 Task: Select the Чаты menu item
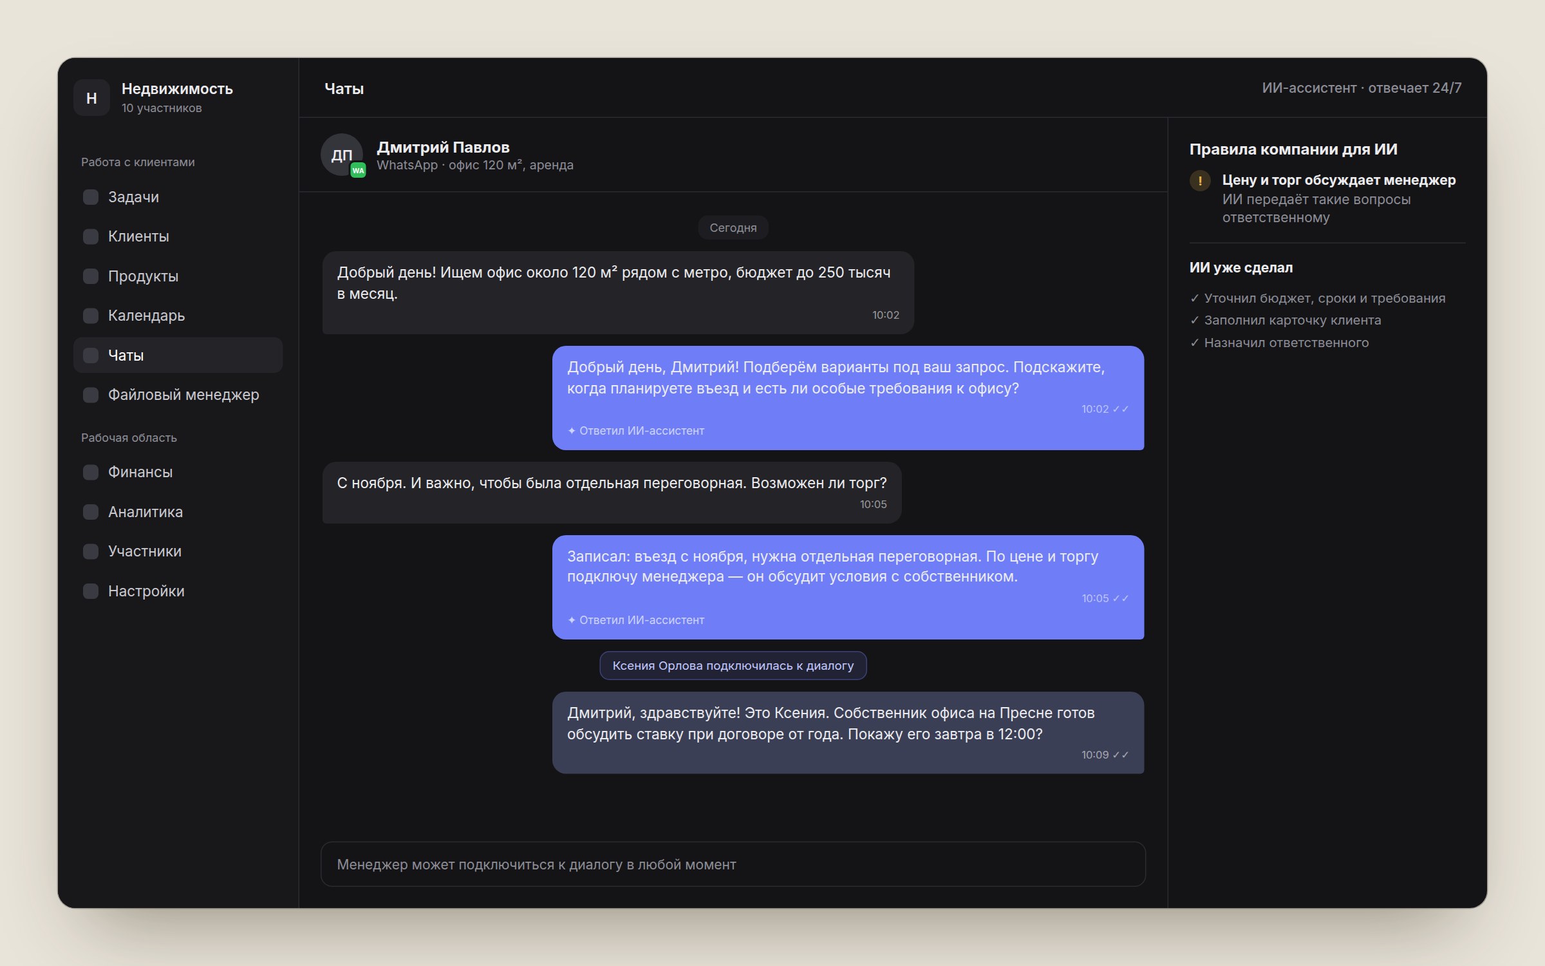(x=178, y=355)
